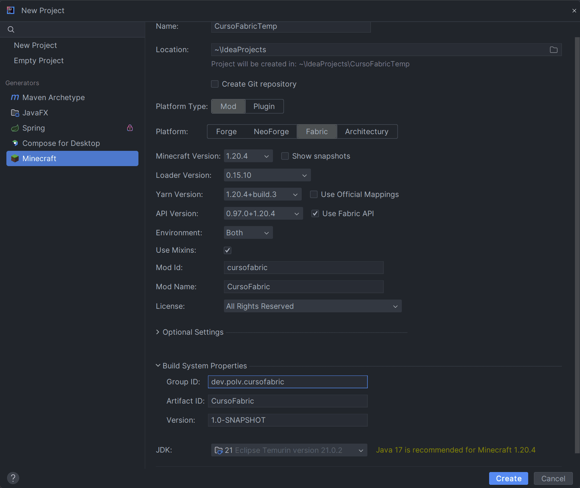
Task: Select Maven Archetype generator
Action: tap(72, 98)
